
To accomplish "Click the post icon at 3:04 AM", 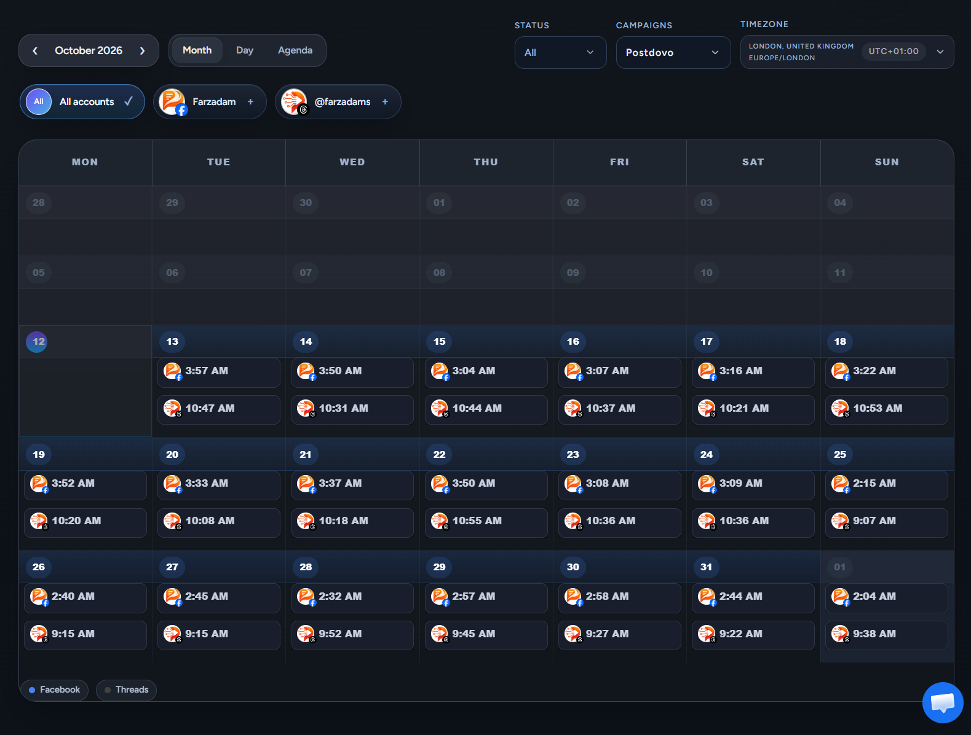I will click(440, 371).
